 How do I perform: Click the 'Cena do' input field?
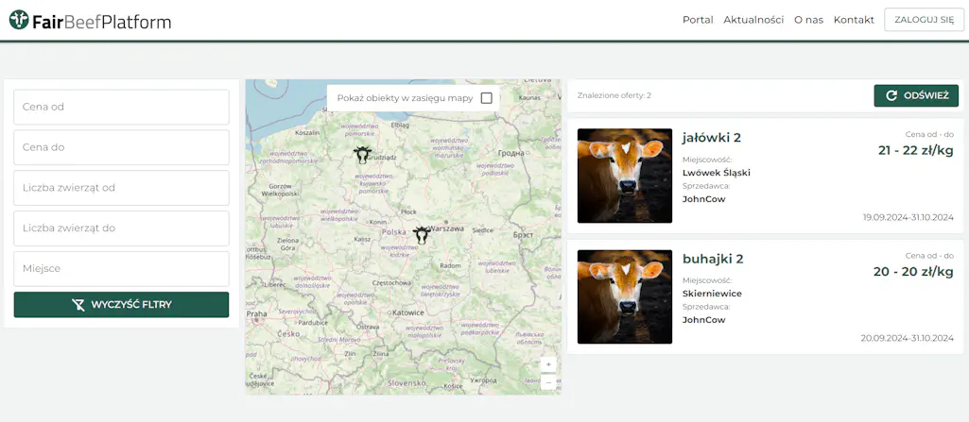click(x=121, y=147)
